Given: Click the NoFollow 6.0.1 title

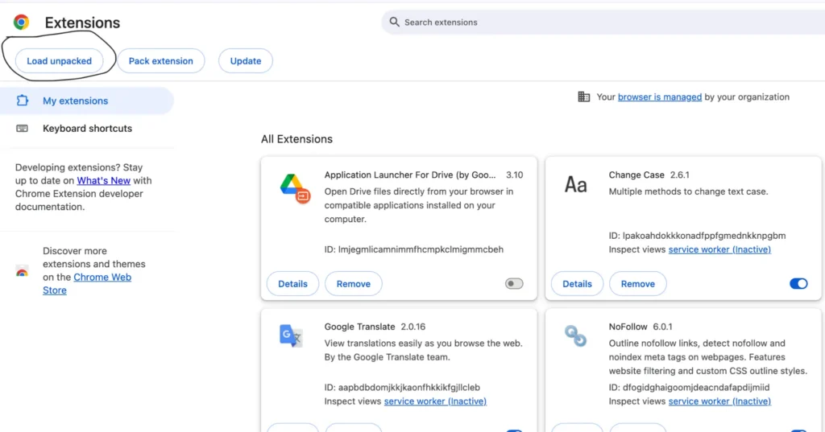Looking at the screenshot, I should 641,327.
